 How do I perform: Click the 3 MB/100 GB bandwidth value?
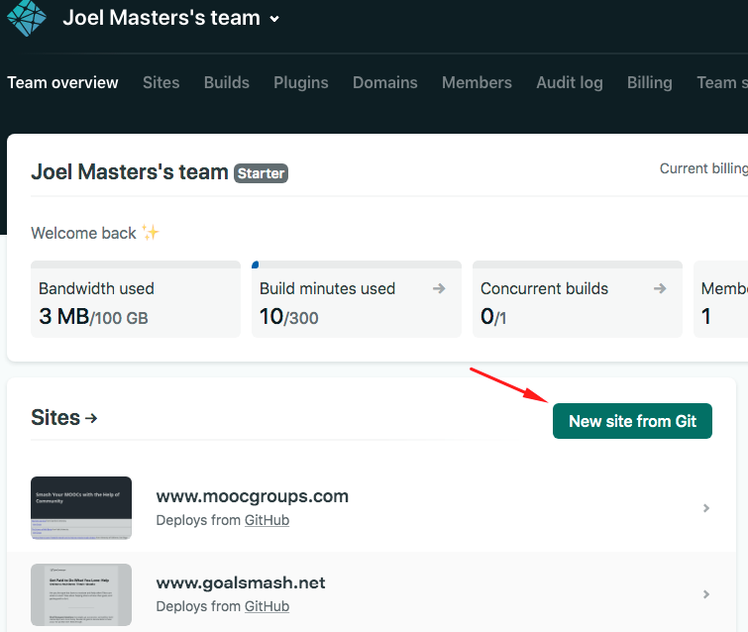coord(93,317)
